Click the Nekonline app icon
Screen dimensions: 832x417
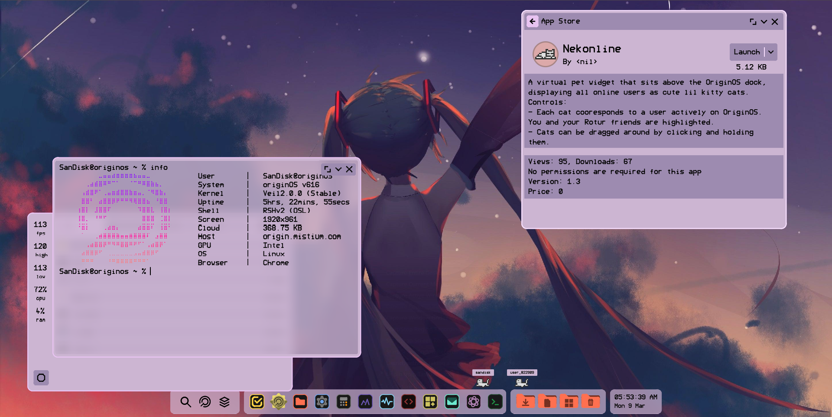(545, 54)
